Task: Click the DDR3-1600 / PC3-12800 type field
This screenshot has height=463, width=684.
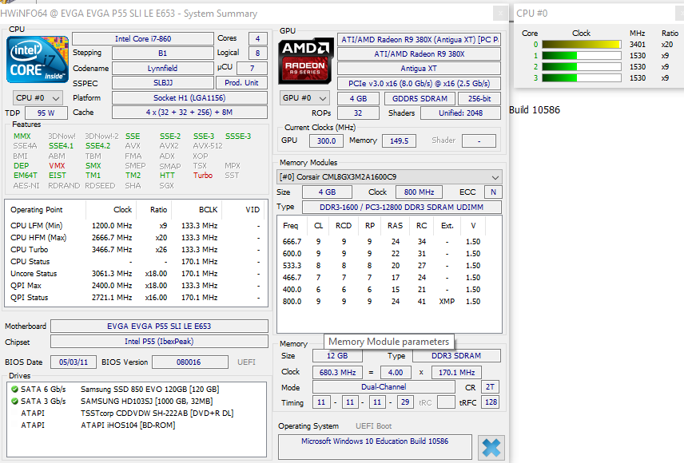Action: pos(401,207)
